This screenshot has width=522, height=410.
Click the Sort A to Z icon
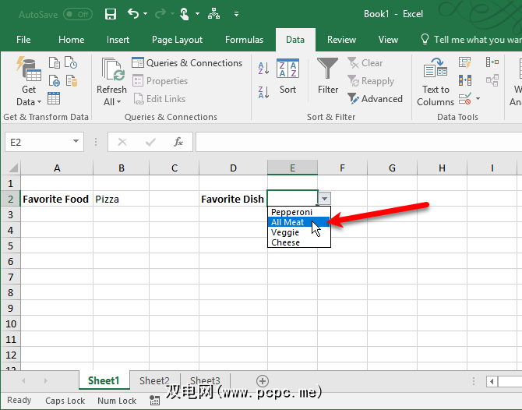(x=263, y=69)
